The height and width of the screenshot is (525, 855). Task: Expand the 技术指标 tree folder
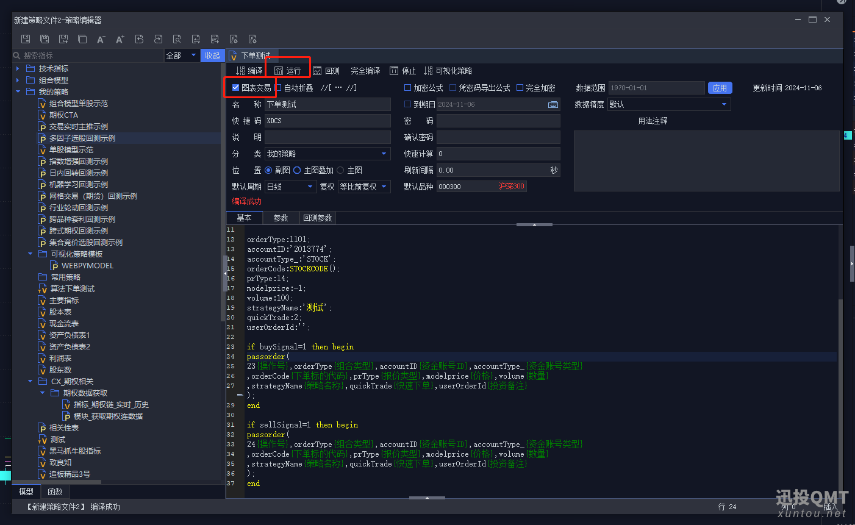pyautogui.click(x=18, y=69)
